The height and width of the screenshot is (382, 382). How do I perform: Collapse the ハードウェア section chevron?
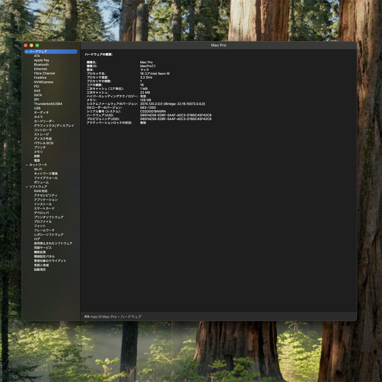pyautogui.click(x=27, y=52)
